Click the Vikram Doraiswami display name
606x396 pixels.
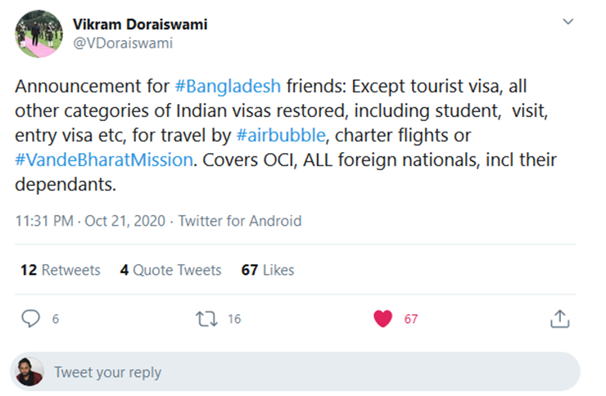[x=140, y=24]
